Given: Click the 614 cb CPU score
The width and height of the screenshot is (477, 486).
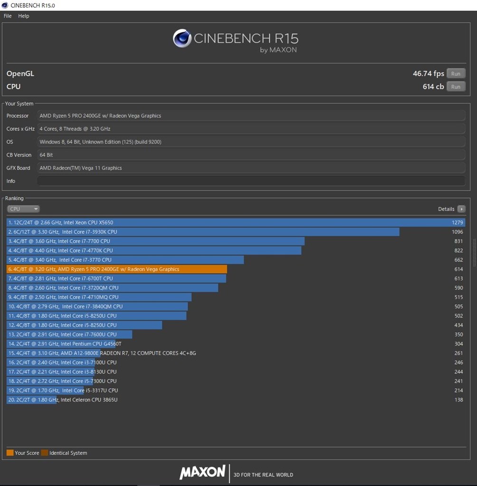Looking at the screenshot, I should 433,86.
